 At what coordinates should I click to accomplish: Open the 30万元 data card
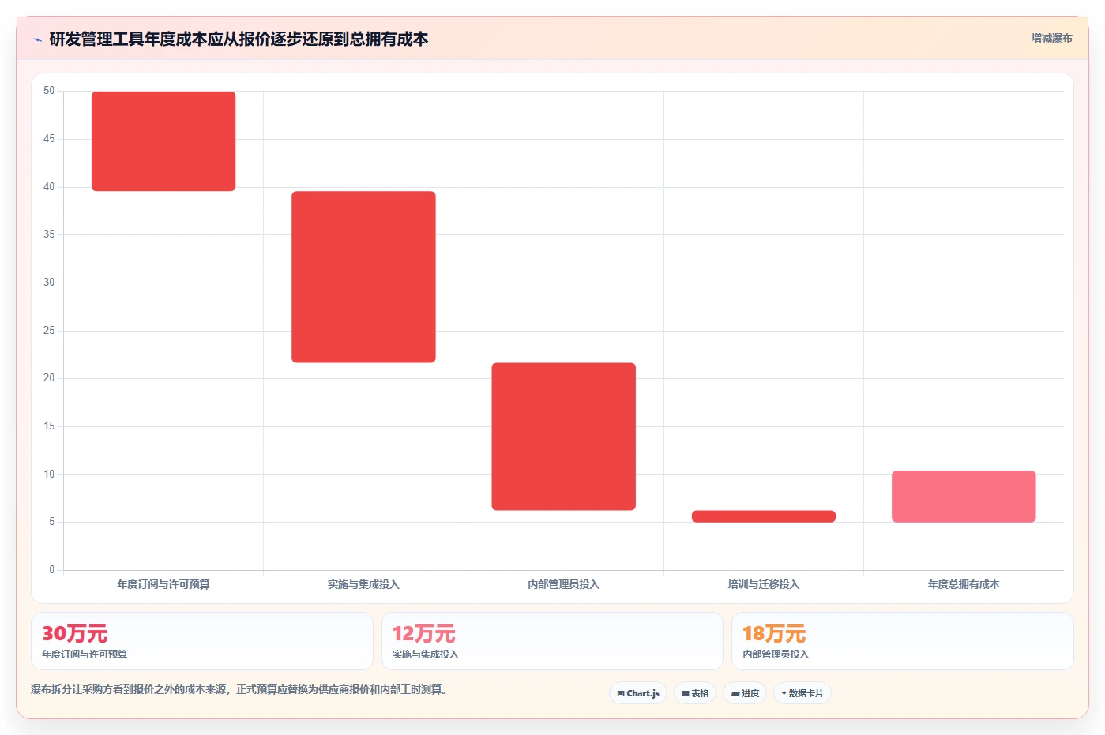tap(202, 641)
